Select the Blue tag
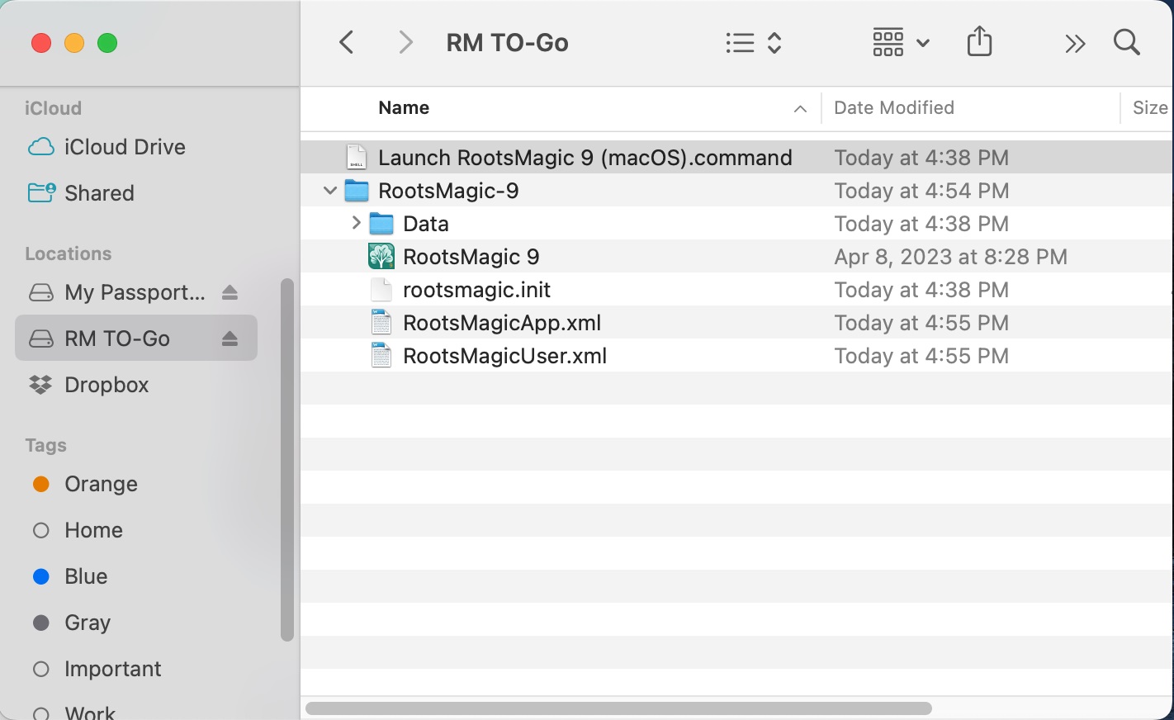1174x720 pixels. pyautogui.click(x=86, y=576)
